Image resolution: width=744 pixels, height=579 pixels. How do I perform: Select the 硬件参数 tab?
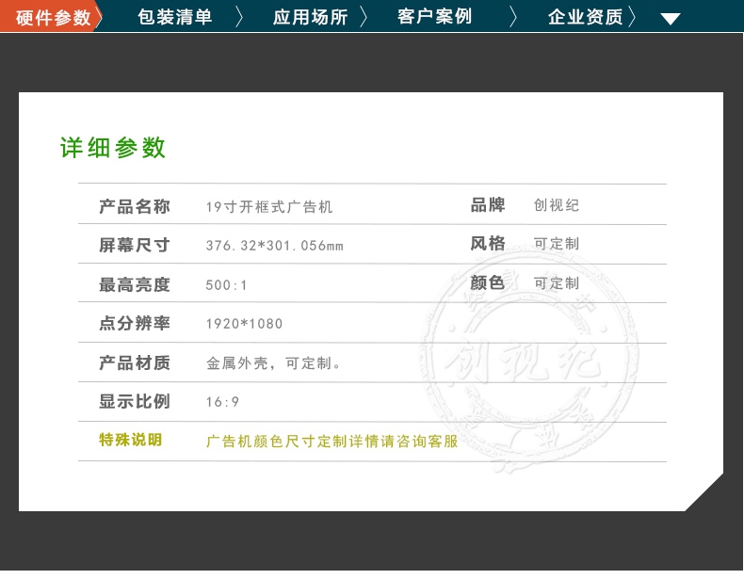(52, 18)
